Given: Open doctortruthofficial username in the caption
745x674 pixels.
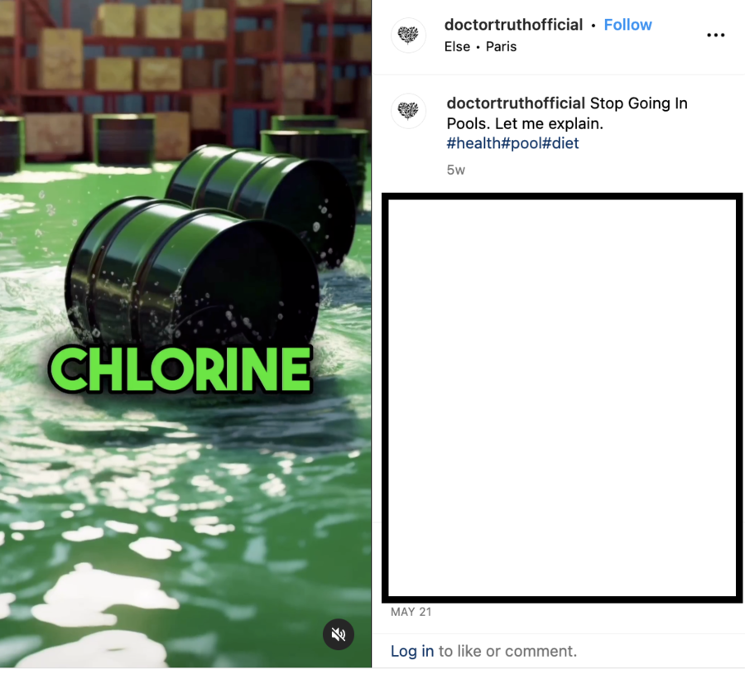Looking at the screenshot, I should [516, 104].
